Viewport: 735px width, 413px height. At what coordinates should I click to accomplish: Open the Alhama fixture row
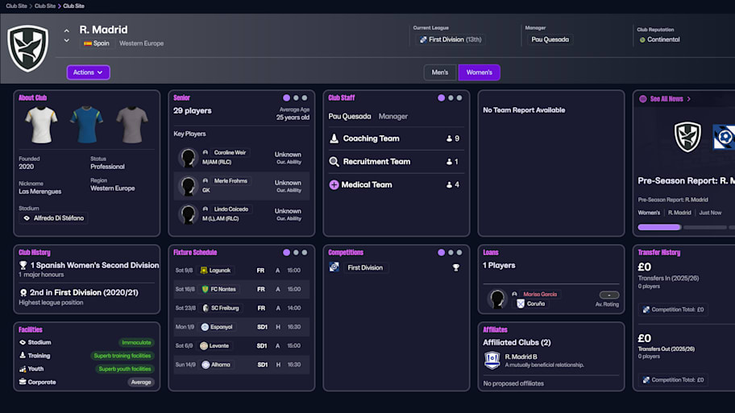click(x=242, y=365)
